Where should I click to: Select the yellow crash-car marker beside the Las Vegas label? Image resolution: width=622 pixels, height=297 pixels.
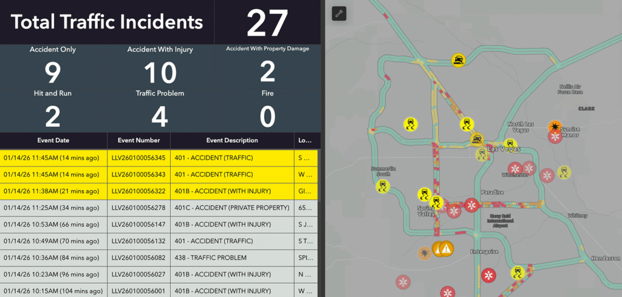(477, 140)
